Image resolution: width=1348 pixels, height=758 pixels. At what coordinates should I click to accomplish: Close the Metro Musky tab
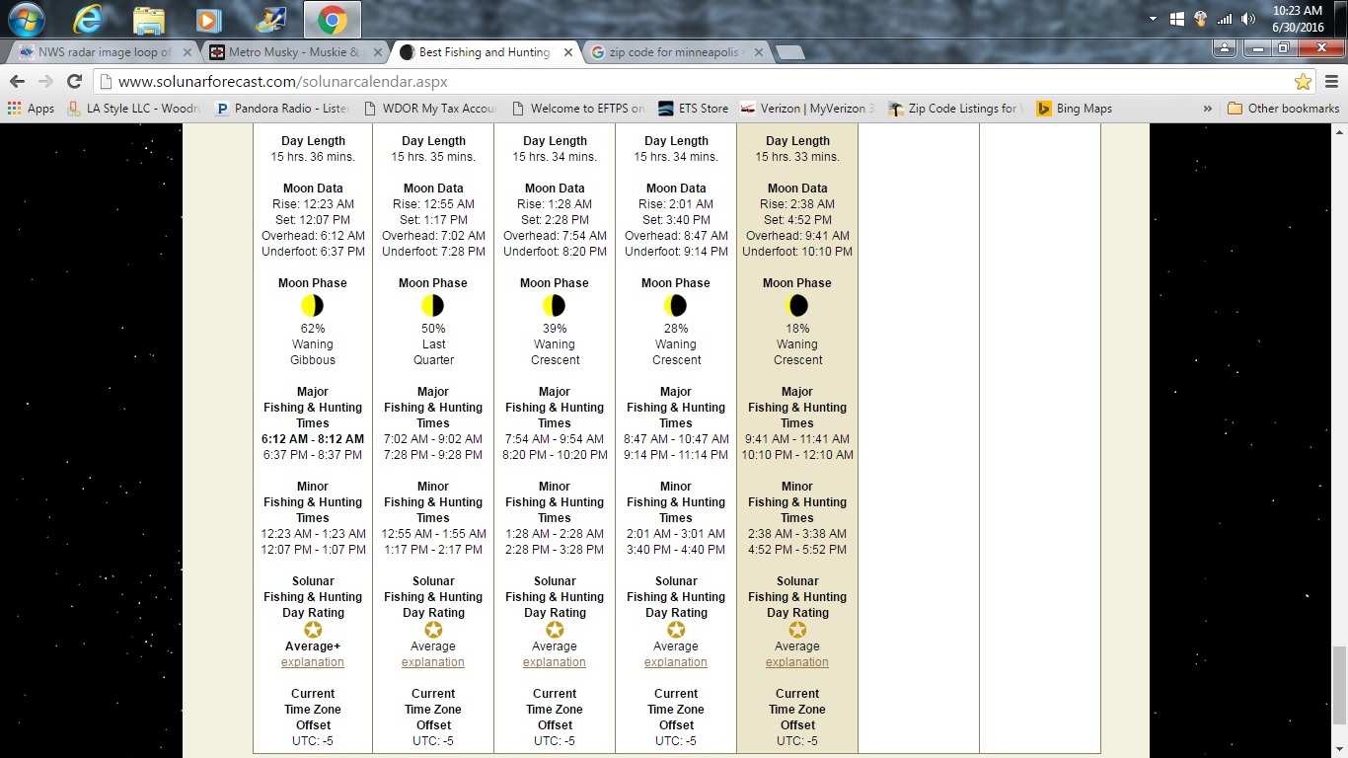coord(377,52)
